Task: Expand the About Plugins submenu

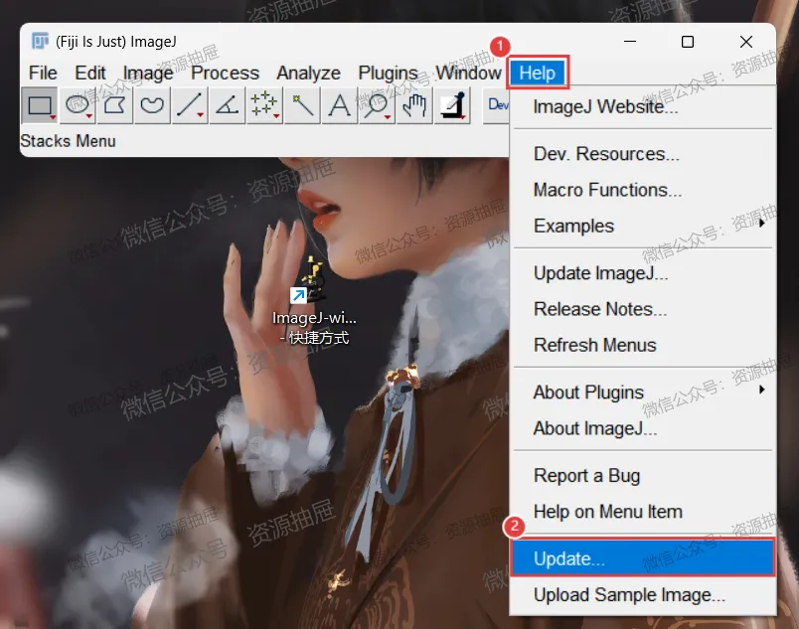Action: point(643,393)
